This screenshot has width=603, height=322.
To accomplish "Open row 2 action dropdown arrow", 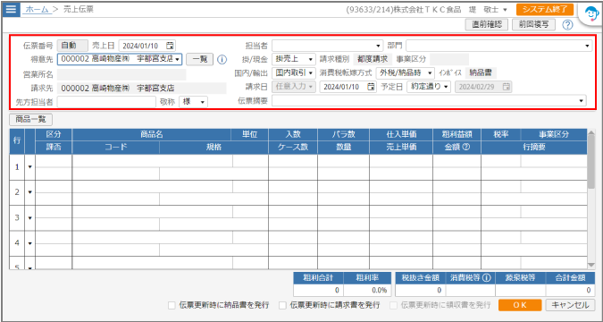I will pos(30,192).
